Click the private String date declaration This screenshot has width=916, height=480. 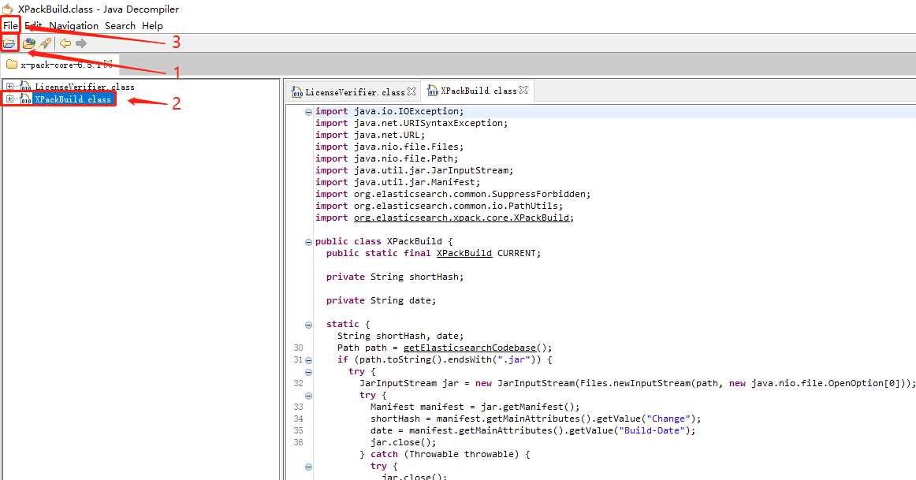(381, 301)
